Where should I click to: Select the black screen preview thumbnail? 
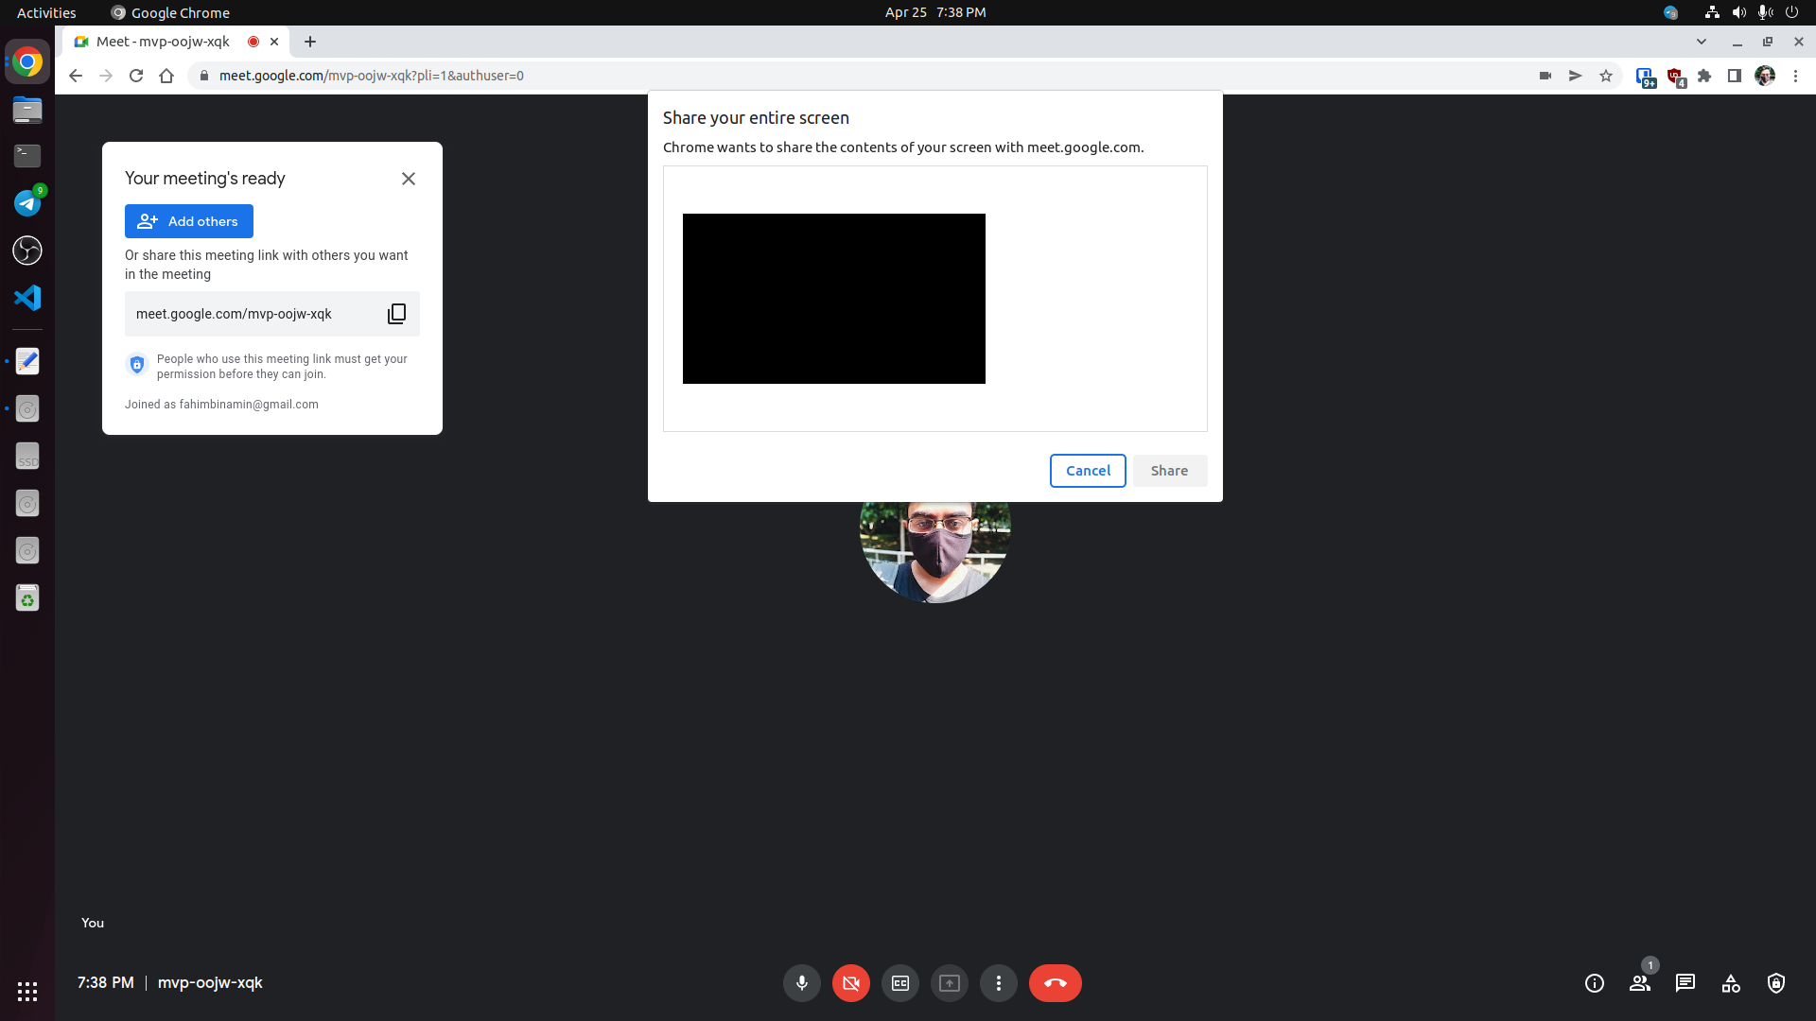pos(833,299)
